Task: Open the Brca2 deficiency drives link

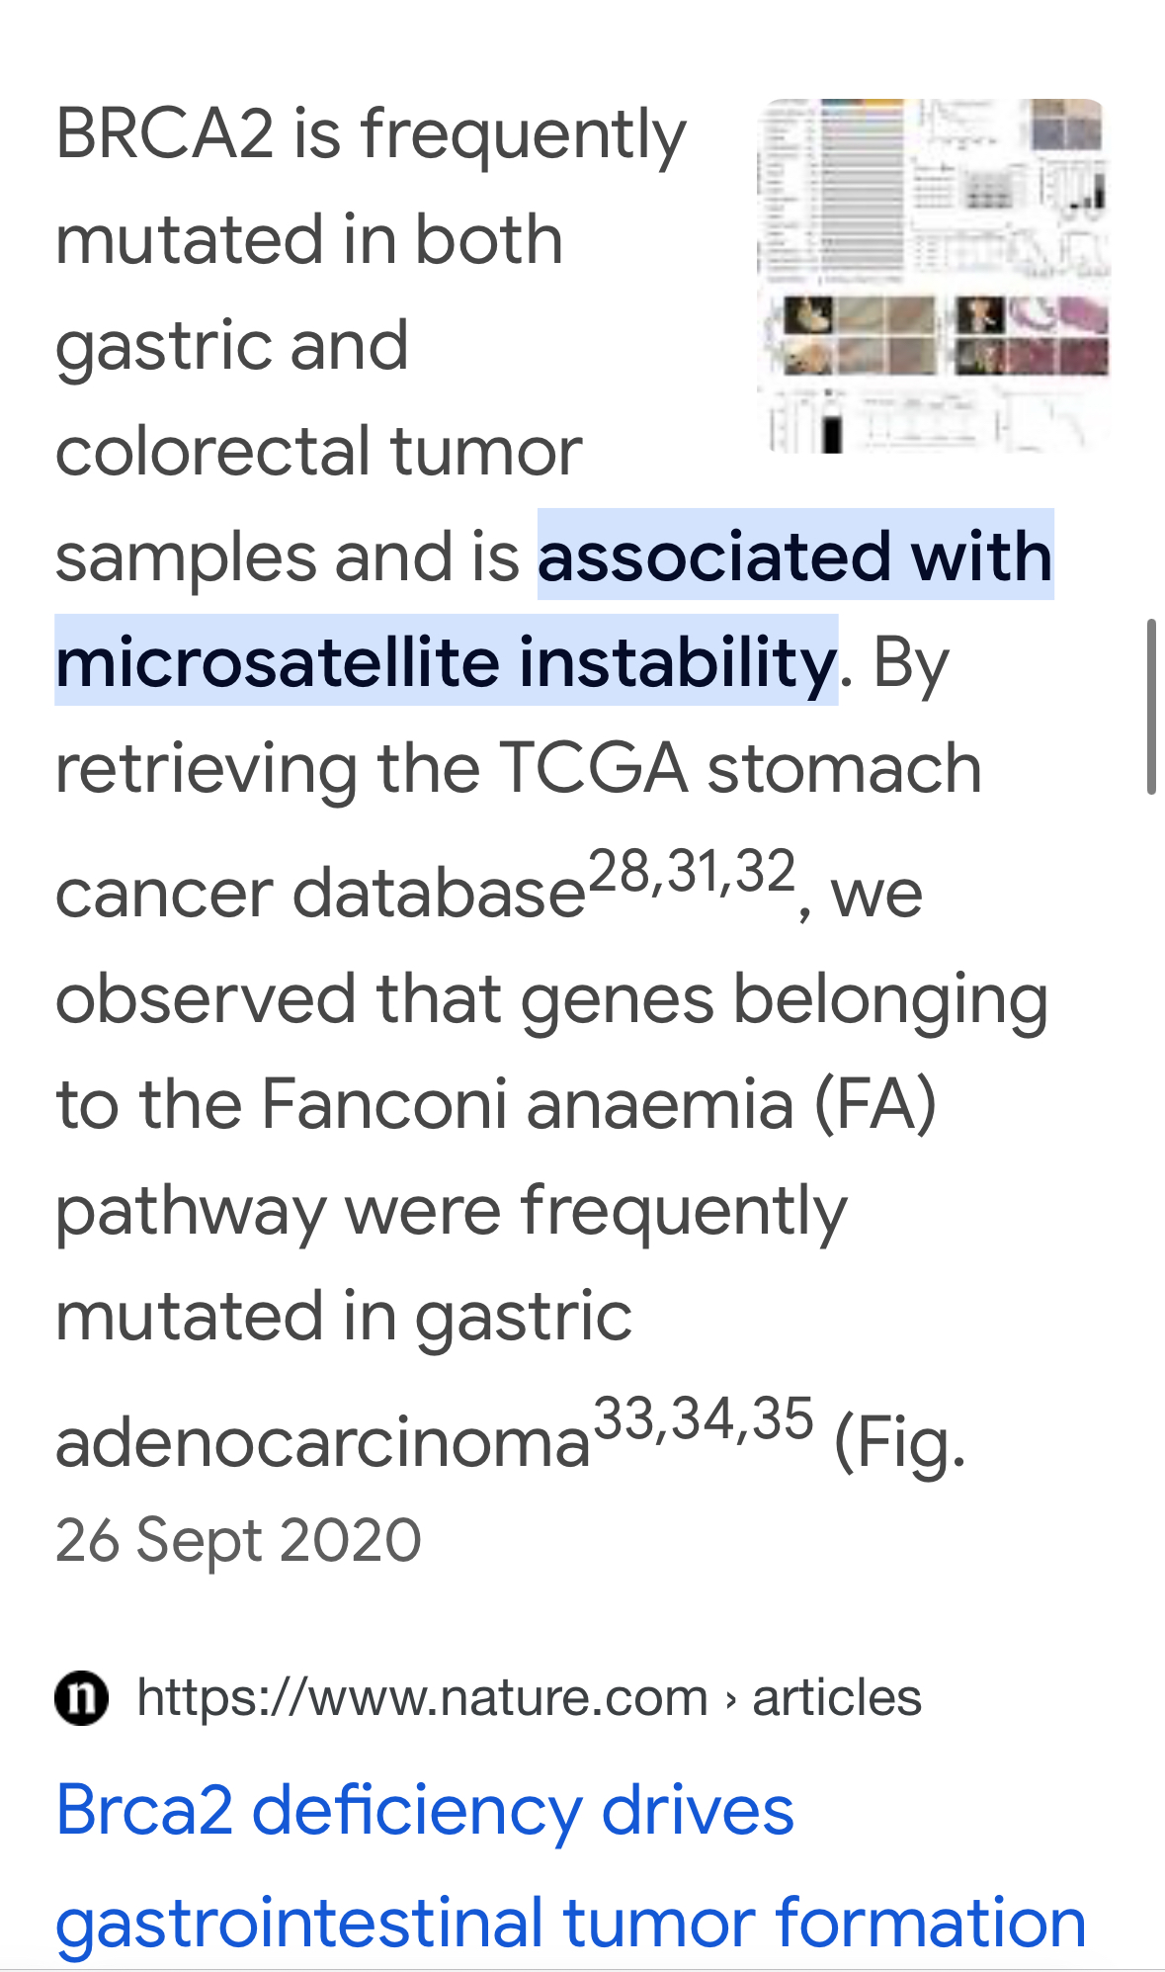Action: click(x=425, y=1810)
